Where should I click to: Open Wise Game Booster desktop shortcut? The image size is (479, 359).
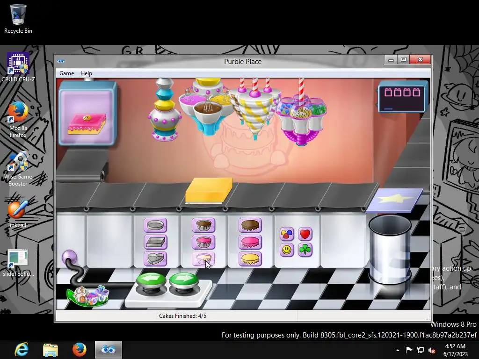(x=18, y=169)
